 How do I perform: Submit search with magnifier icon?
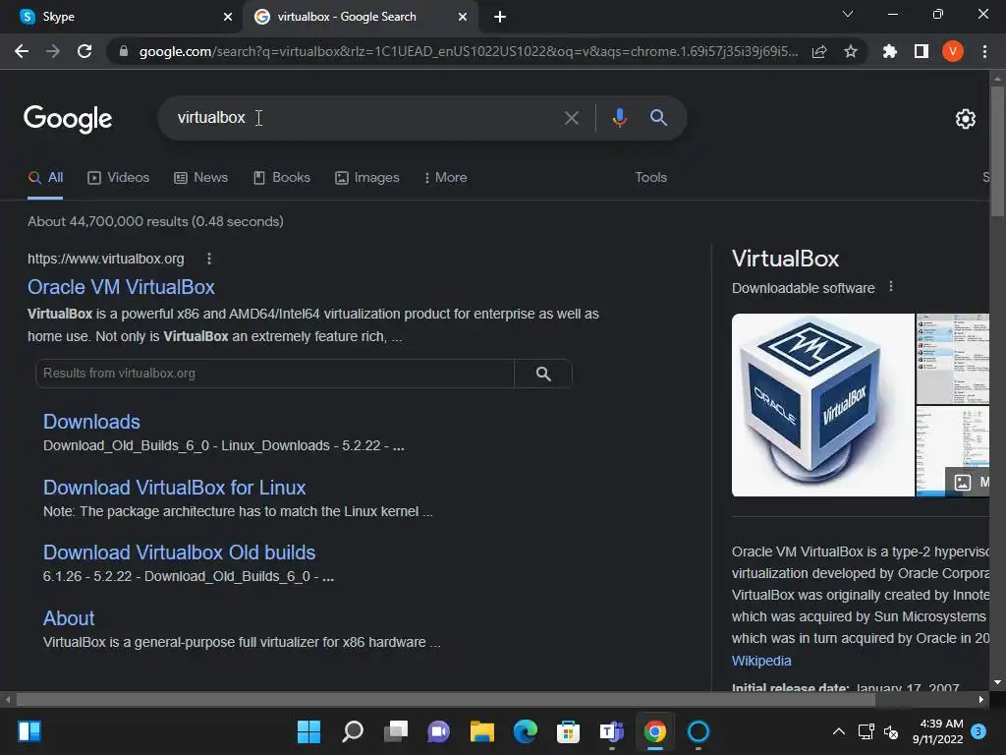click(x=658, y=118)
